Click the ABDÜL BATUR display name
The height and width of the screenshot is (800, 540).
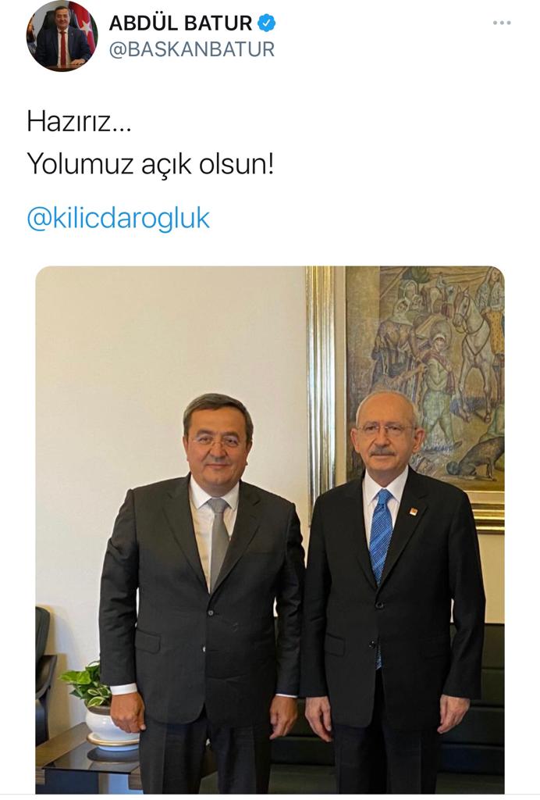coord(180,23)
